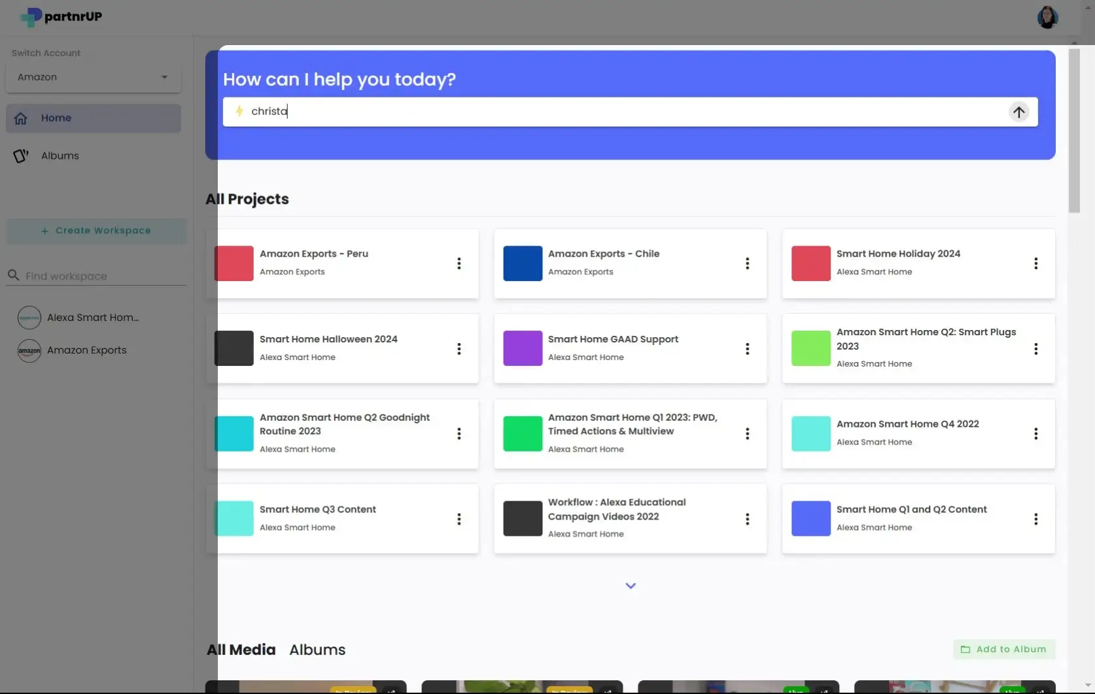Select the Home icon in the sidebar
Viewport: 1095px width, 694px height.
pyautogui.click(x=21, y=118)
